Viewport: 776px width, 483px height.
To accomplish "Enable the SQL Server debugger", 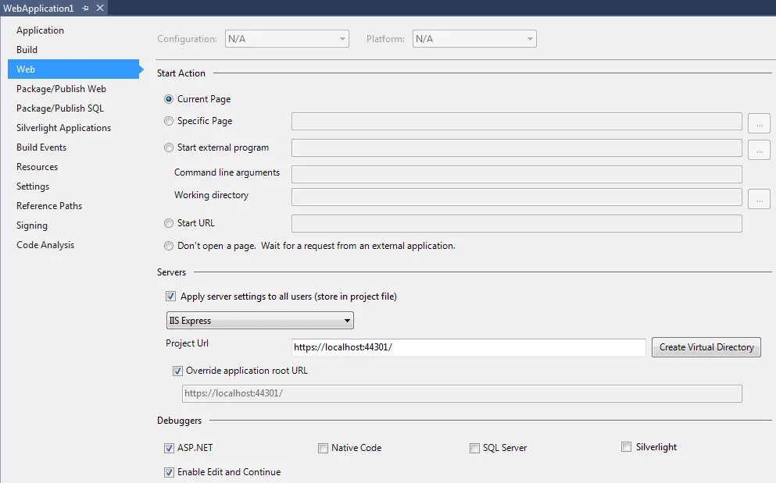I will pos(474,448).
